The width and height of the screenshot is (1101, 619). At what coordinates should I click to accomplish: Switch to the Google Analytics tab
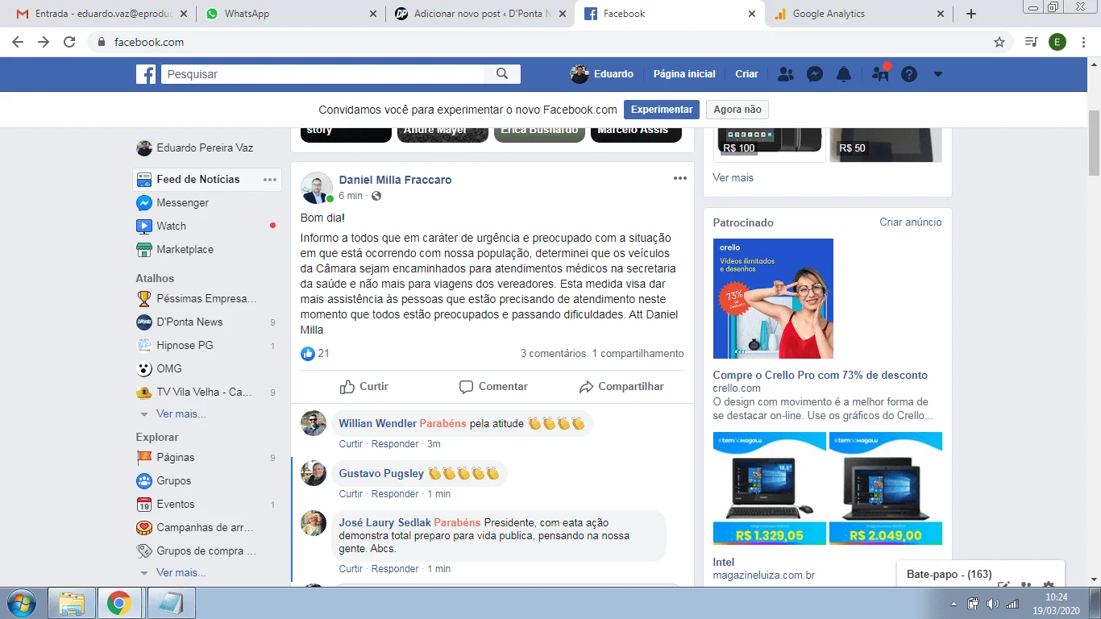click(859, 14)
